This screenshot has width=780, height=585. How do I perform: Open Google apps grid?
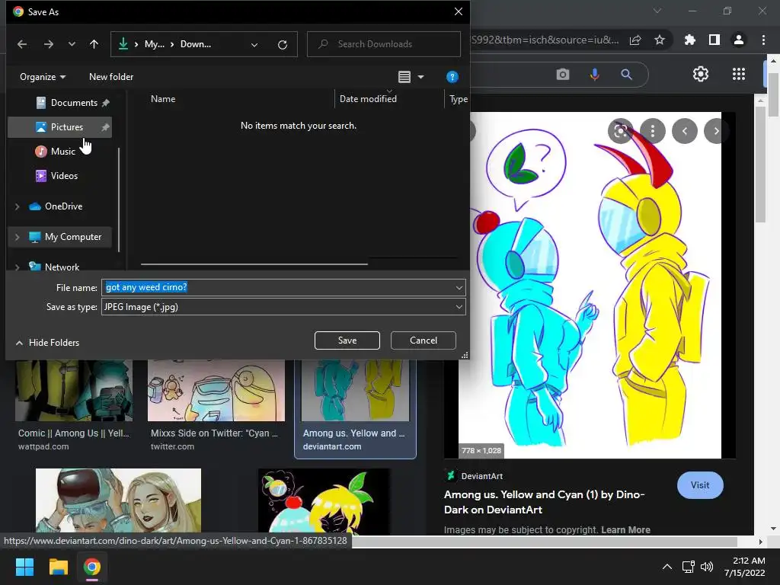coord(739,74)
